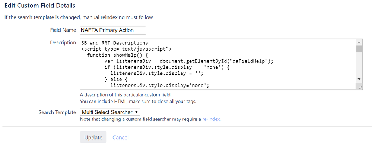Click the Field Name text input
This screenshot has width=372, height=148.
click(x=113, y=30)
